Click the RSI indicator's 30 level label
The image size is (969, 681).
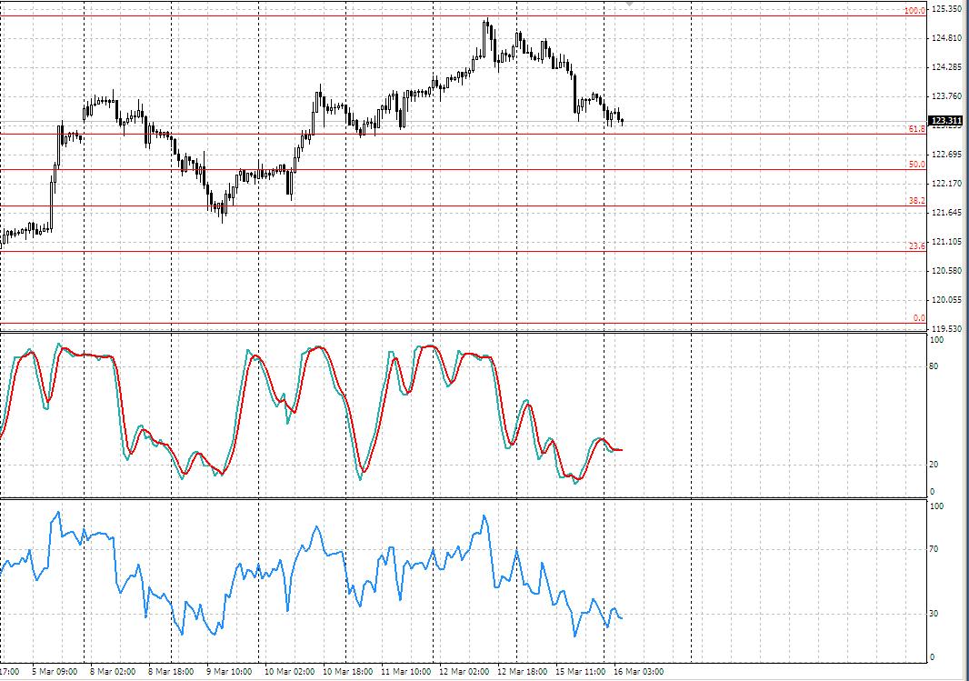(x=934, y=614)
